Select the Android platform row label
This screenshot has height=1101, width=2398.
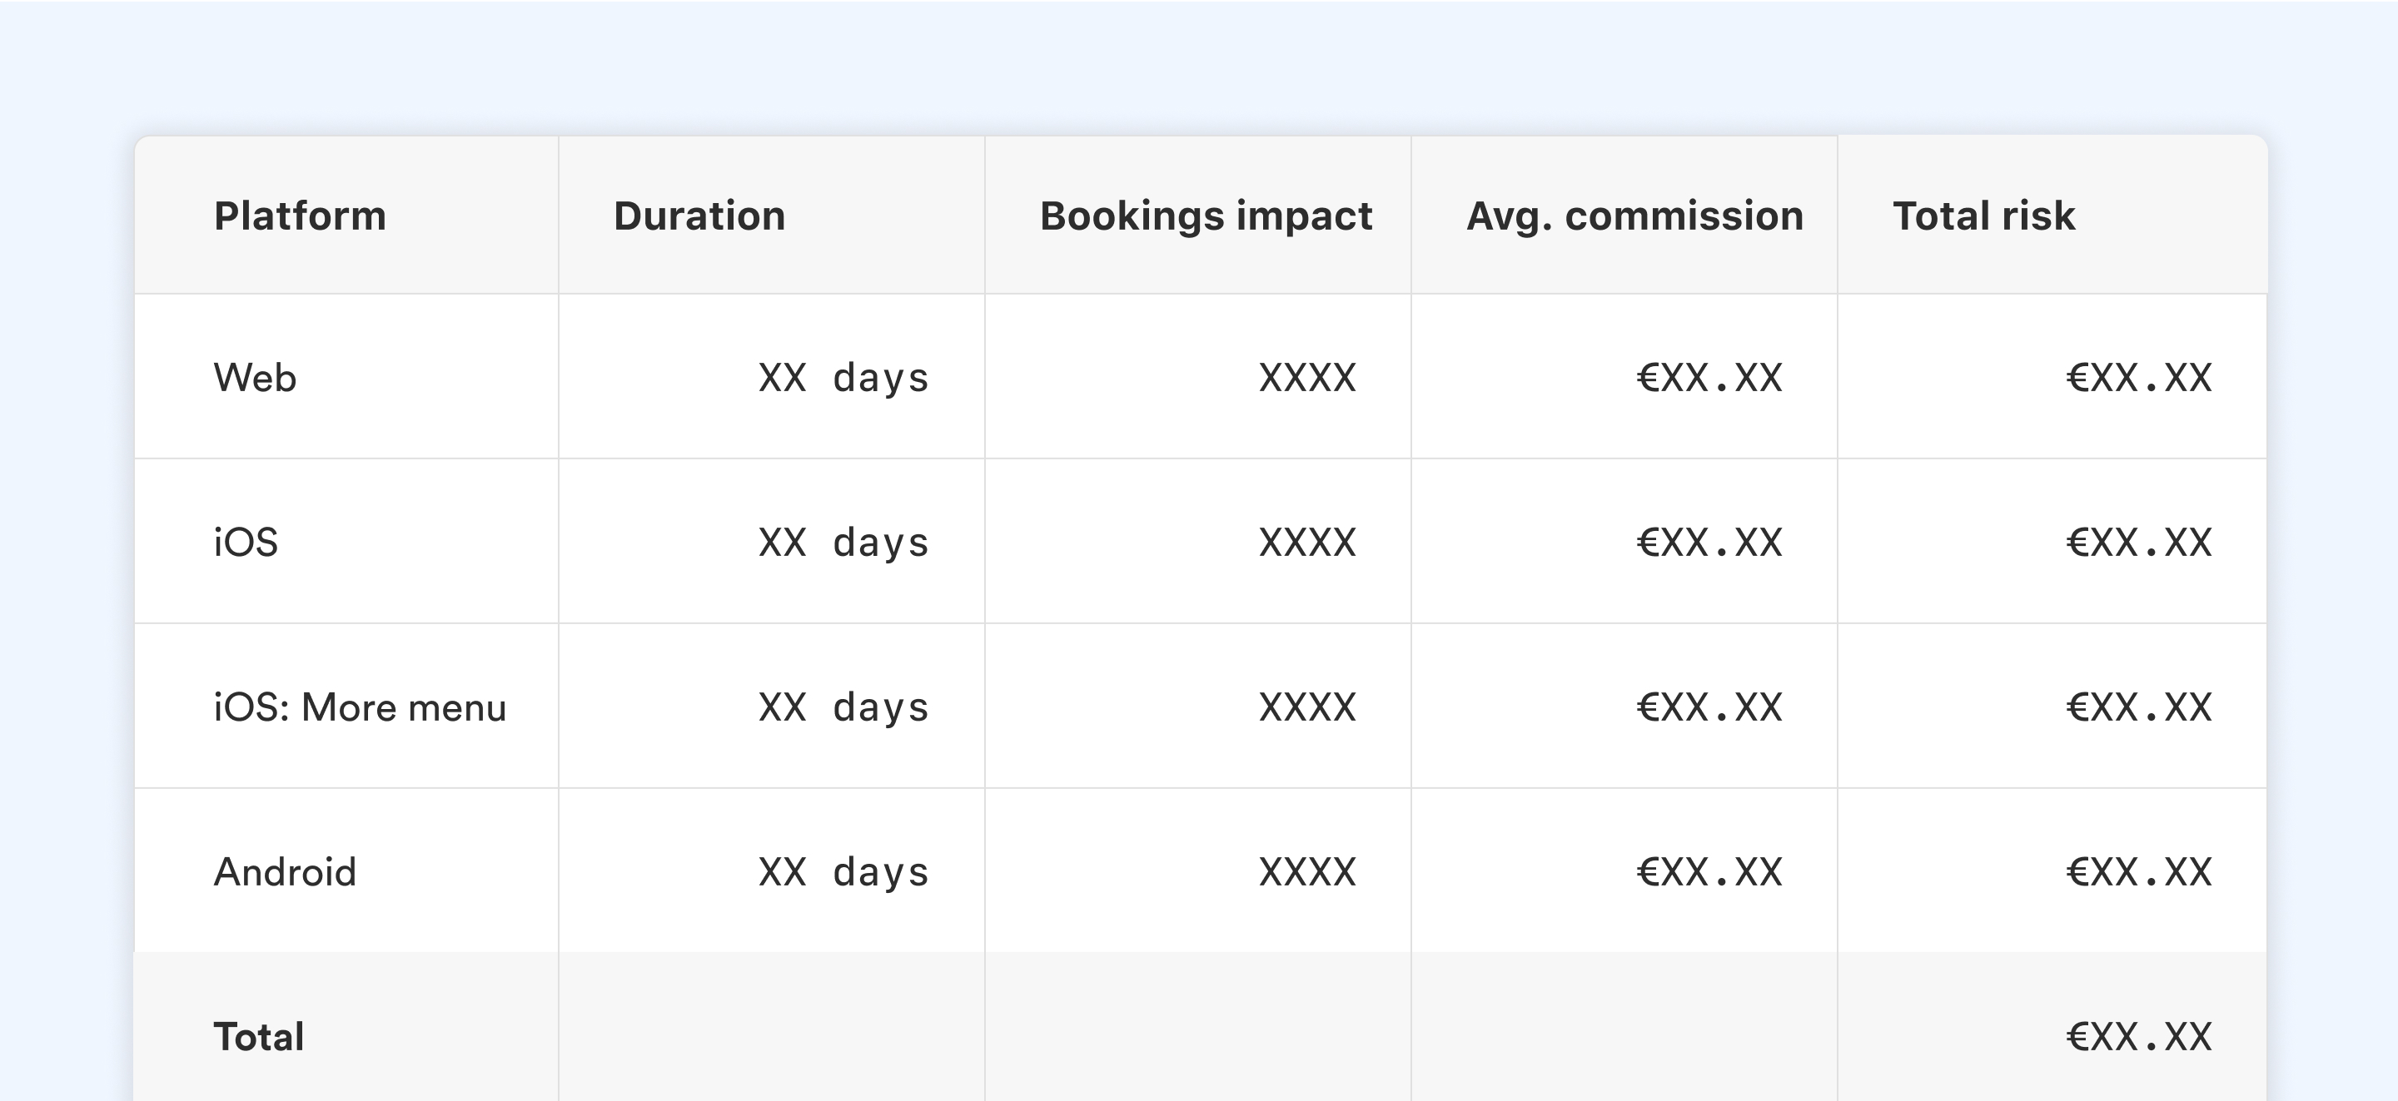(x=285, y=872)
